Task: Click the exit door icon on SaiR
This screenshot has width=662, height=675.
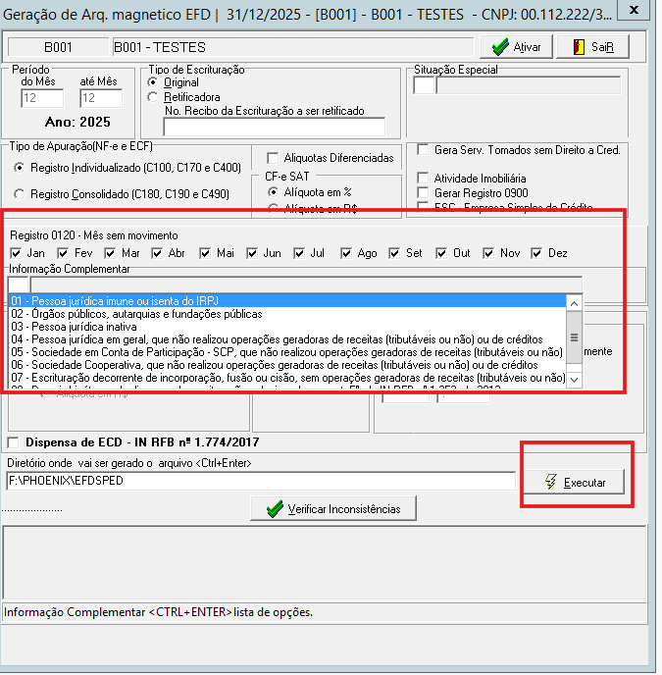Action: point(579,47)
